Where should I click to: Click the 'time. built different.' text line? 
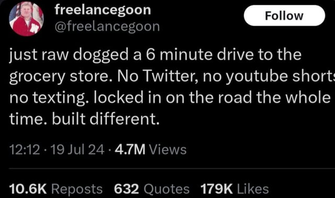pos(84,119)
